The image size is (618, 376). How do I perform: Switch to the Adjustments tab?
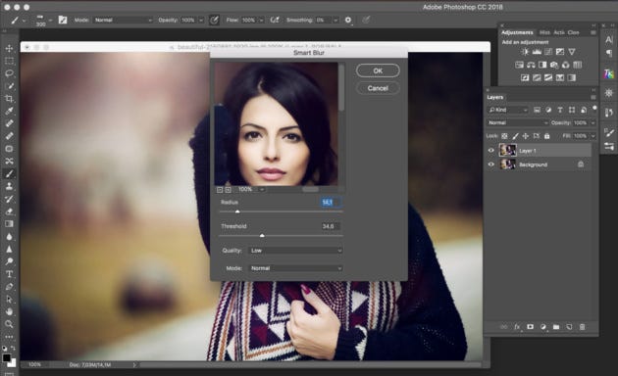tap(517, 32)
